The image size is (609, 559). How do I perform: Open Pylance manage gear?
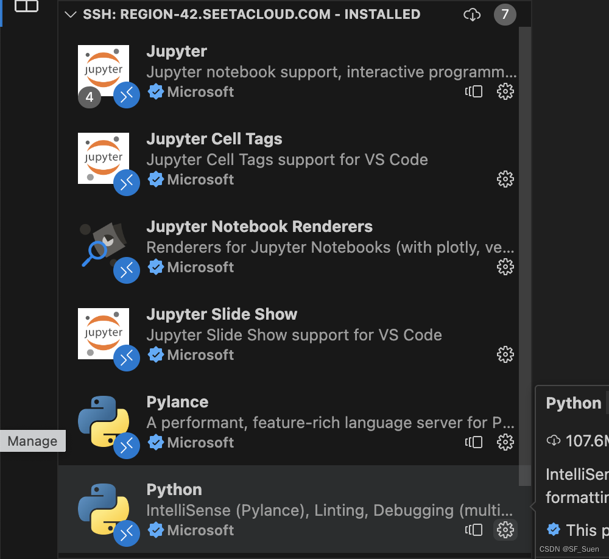point(505,442)
